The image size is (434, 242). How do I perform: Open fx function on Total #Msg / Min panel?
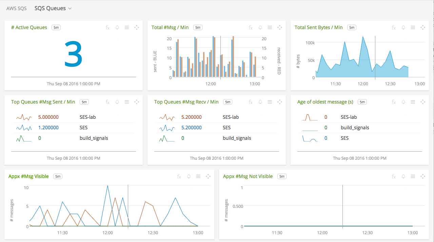point(251,27)
